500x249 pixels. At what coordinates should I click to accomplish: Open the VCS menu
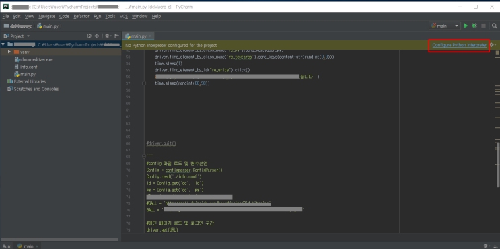click(124, 16)
